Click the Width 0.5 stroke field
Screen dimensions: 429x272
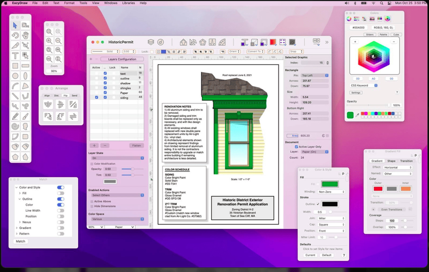320,212
